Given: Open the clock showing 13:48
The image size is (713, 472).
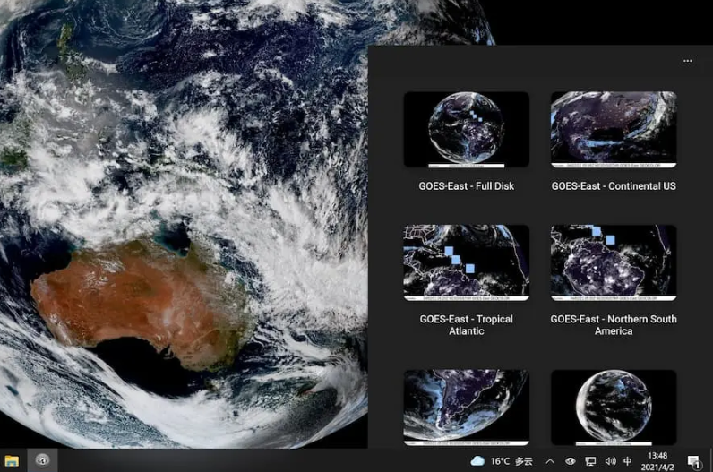Looking at the screenshot, I should click(x=657, y=460).
